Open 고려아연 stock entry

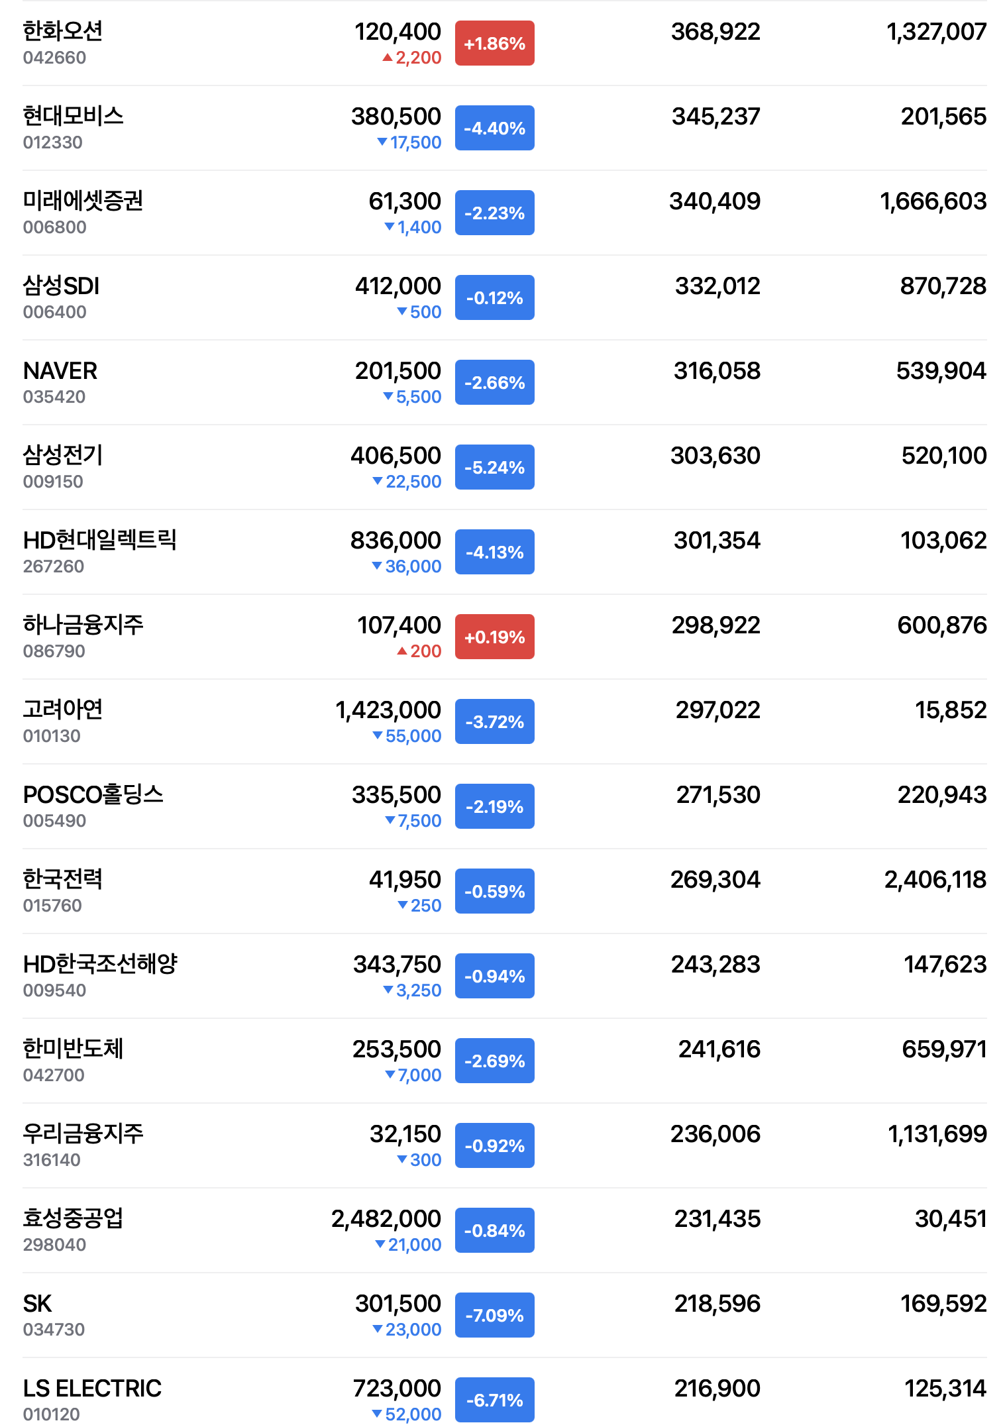click(63, 710)
